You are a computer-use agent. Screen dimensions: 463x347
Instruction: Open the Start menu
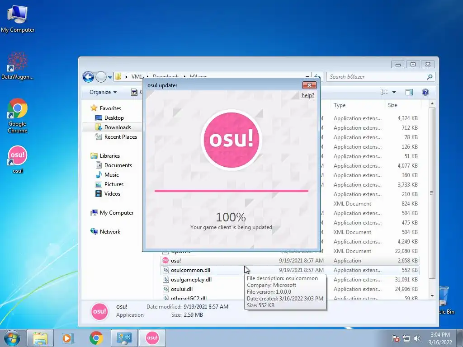12,338
